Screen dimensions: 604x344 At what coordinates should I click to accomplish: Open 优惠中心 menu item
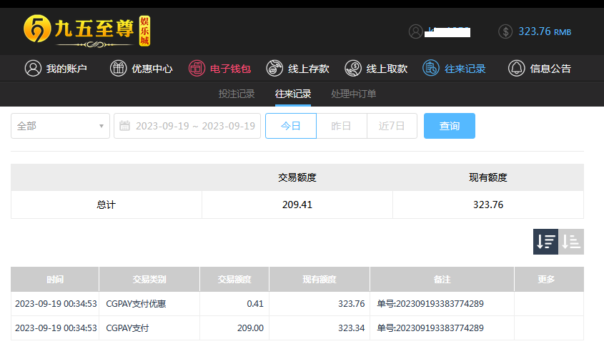[x=152, y=69]
